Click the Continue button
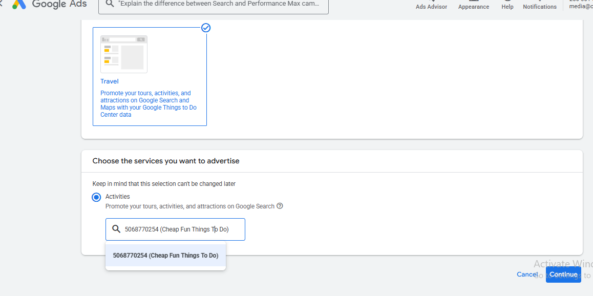593x296 pixels. [563, 274]
